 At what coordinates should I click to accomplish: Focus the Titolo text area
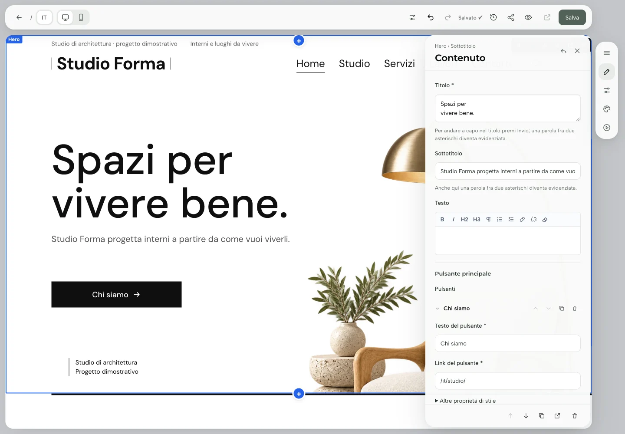click(x=508, y=108)
